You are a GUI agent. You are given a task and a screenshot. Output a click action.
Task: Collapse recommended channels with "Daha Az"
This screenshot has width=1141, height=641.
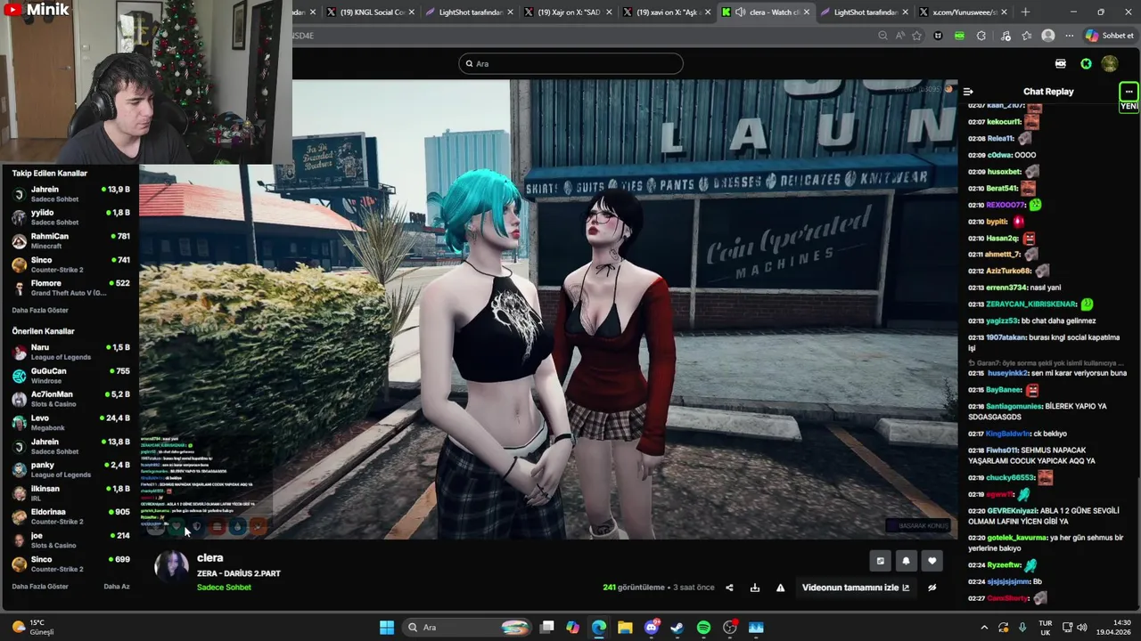pos(117,587)
